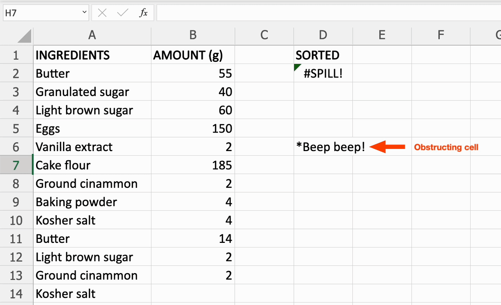The height and width of the screenshot is (305, 501).
Task: Select the cell containing 185
Action: 193,165
